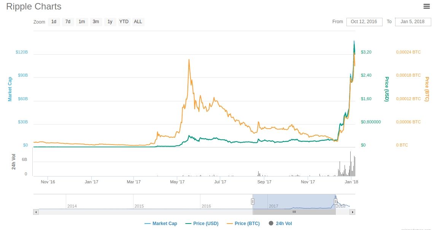Toggle the Market Cap series visibility
This screenshot has width=440, height=230.
(160, 223)
